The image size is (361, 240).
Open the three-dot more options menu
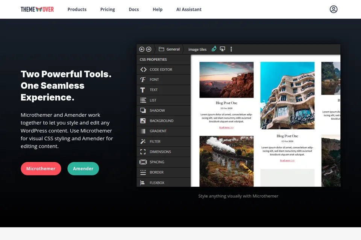point(231,49)
